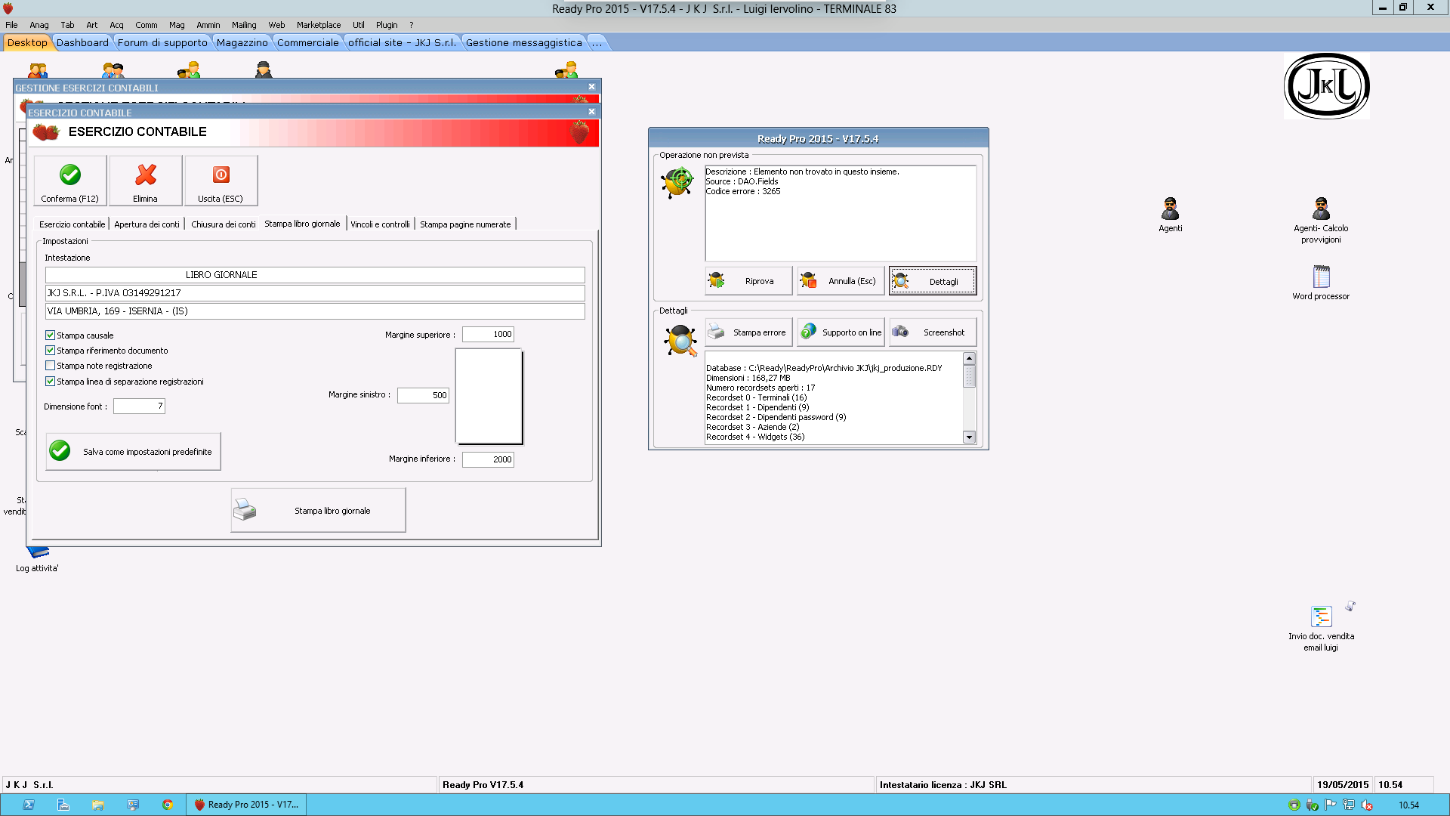Expand the hidden tabs via ellipsis tab
The width and height of the screenshot is (1450, 816).
597,43
